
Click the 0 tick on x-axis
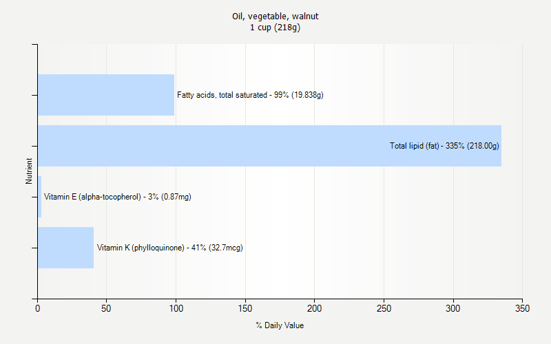(x=38, y=308)
